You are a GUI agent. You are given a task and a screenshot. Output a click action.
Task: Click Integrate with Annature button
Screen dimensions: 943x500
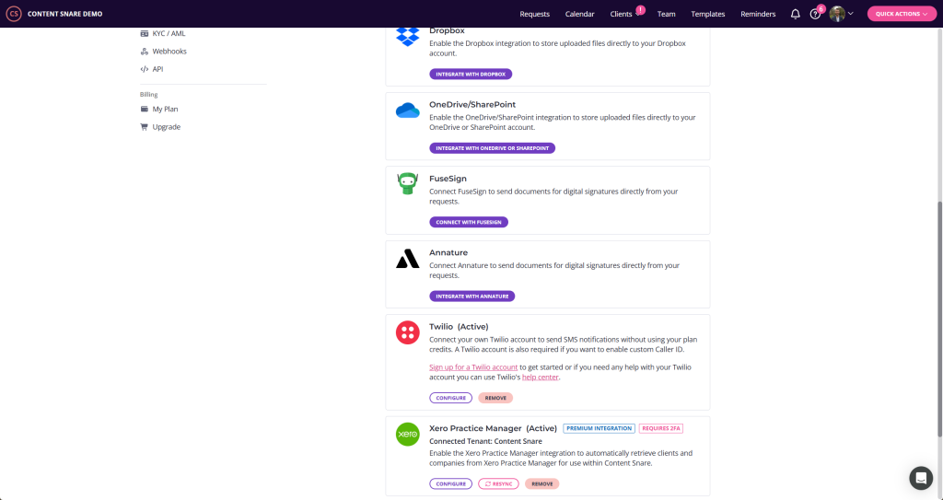click(x=472, y=296)
